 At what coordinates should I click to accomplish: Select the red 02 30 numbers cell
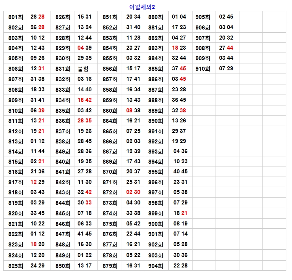click(x=133, y=192)
